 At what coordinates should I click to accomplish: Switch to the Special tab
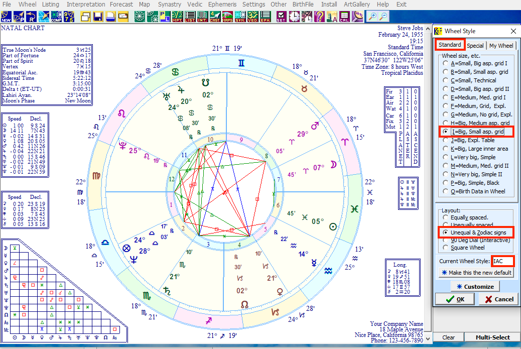click(x=475, y=46)
